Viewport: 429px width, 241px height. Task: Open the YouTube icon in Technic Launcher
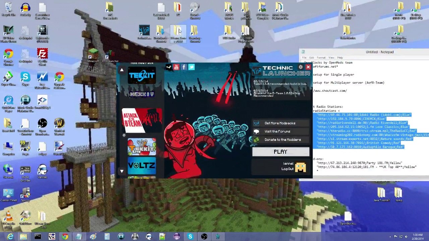(x=176, y=67)
